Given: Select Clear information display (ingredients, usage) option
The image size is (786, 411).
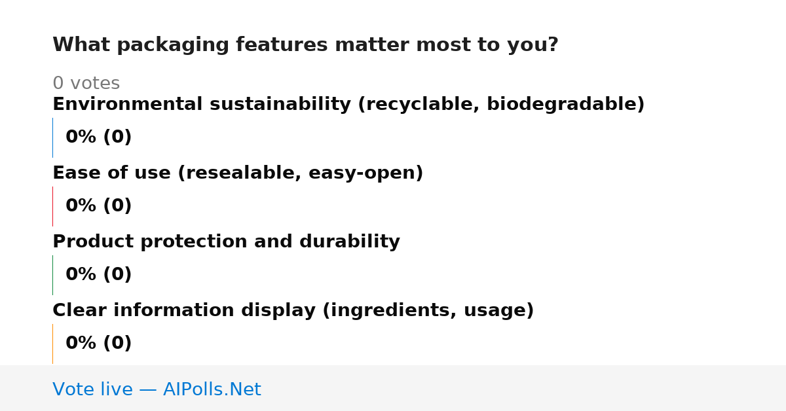Looking at the screenshot, I should (x=293, y=311).
